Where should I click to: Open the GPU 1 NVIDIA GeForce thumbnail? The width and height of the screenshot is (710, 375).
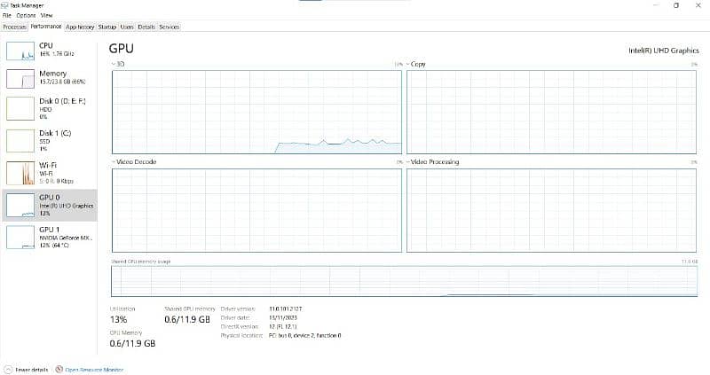(x=20, y=236)
